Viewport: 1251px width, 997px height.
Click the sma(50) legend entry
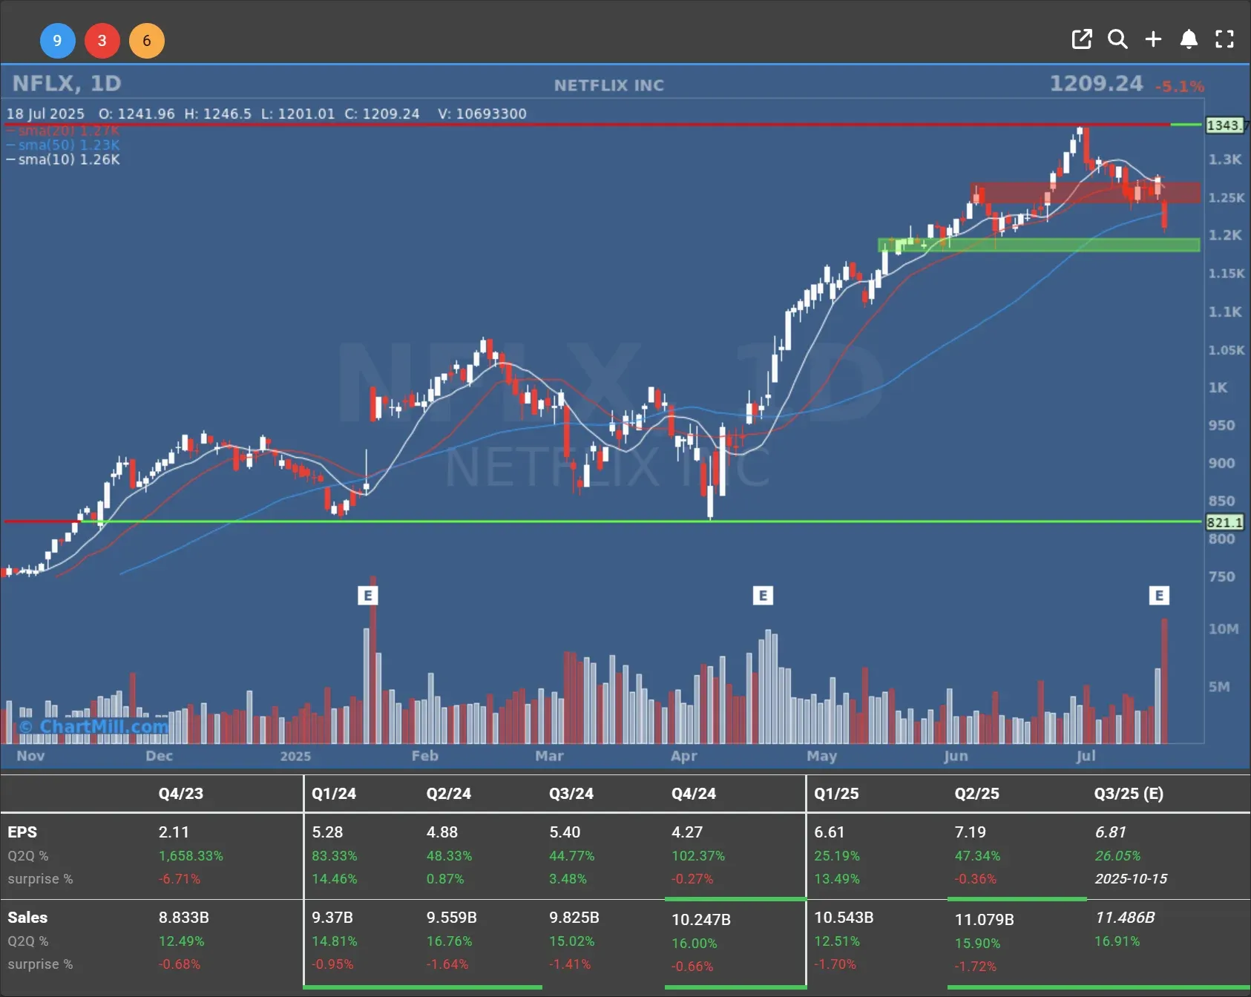(x=63, y=145)
